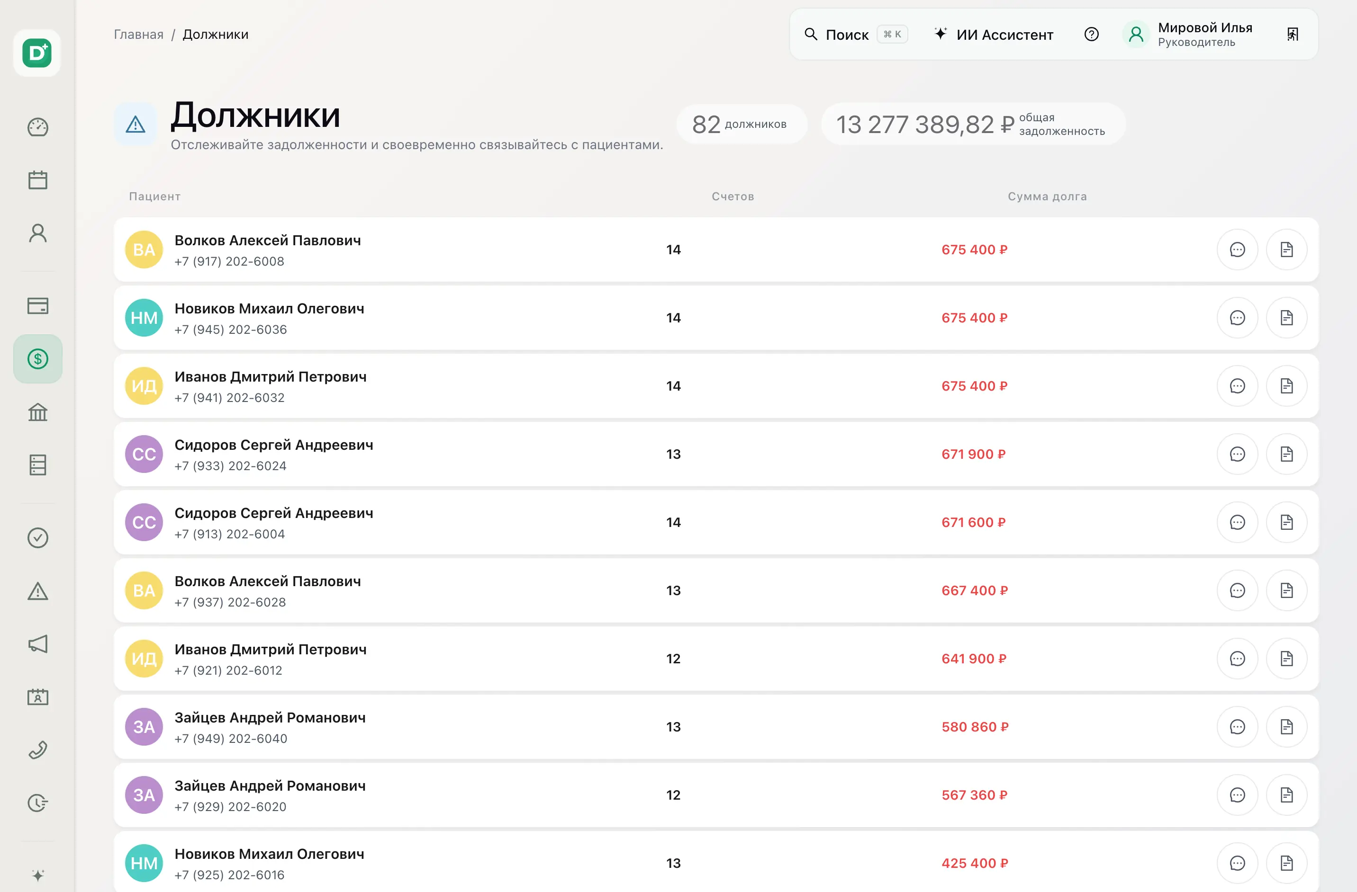
Task: Select the dollar finance icon in sidebar
Action: [x=37, y=359]
